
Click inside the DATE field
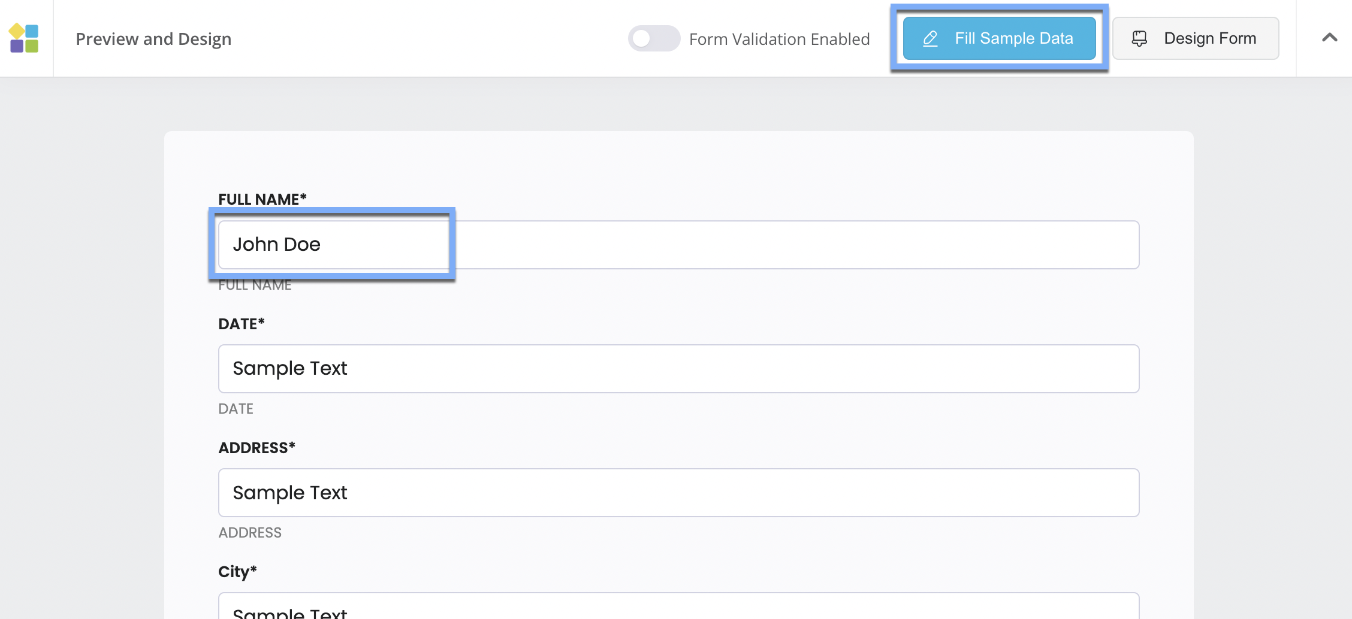click(x=677, y=368)
